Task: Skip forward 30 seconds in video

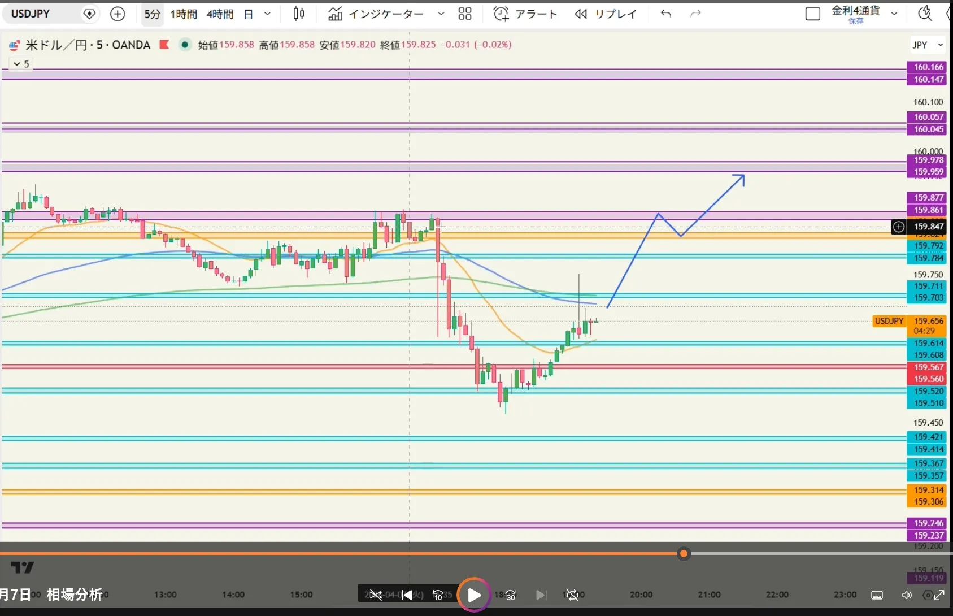Action: pyautogui.click(x=510, y=595)
